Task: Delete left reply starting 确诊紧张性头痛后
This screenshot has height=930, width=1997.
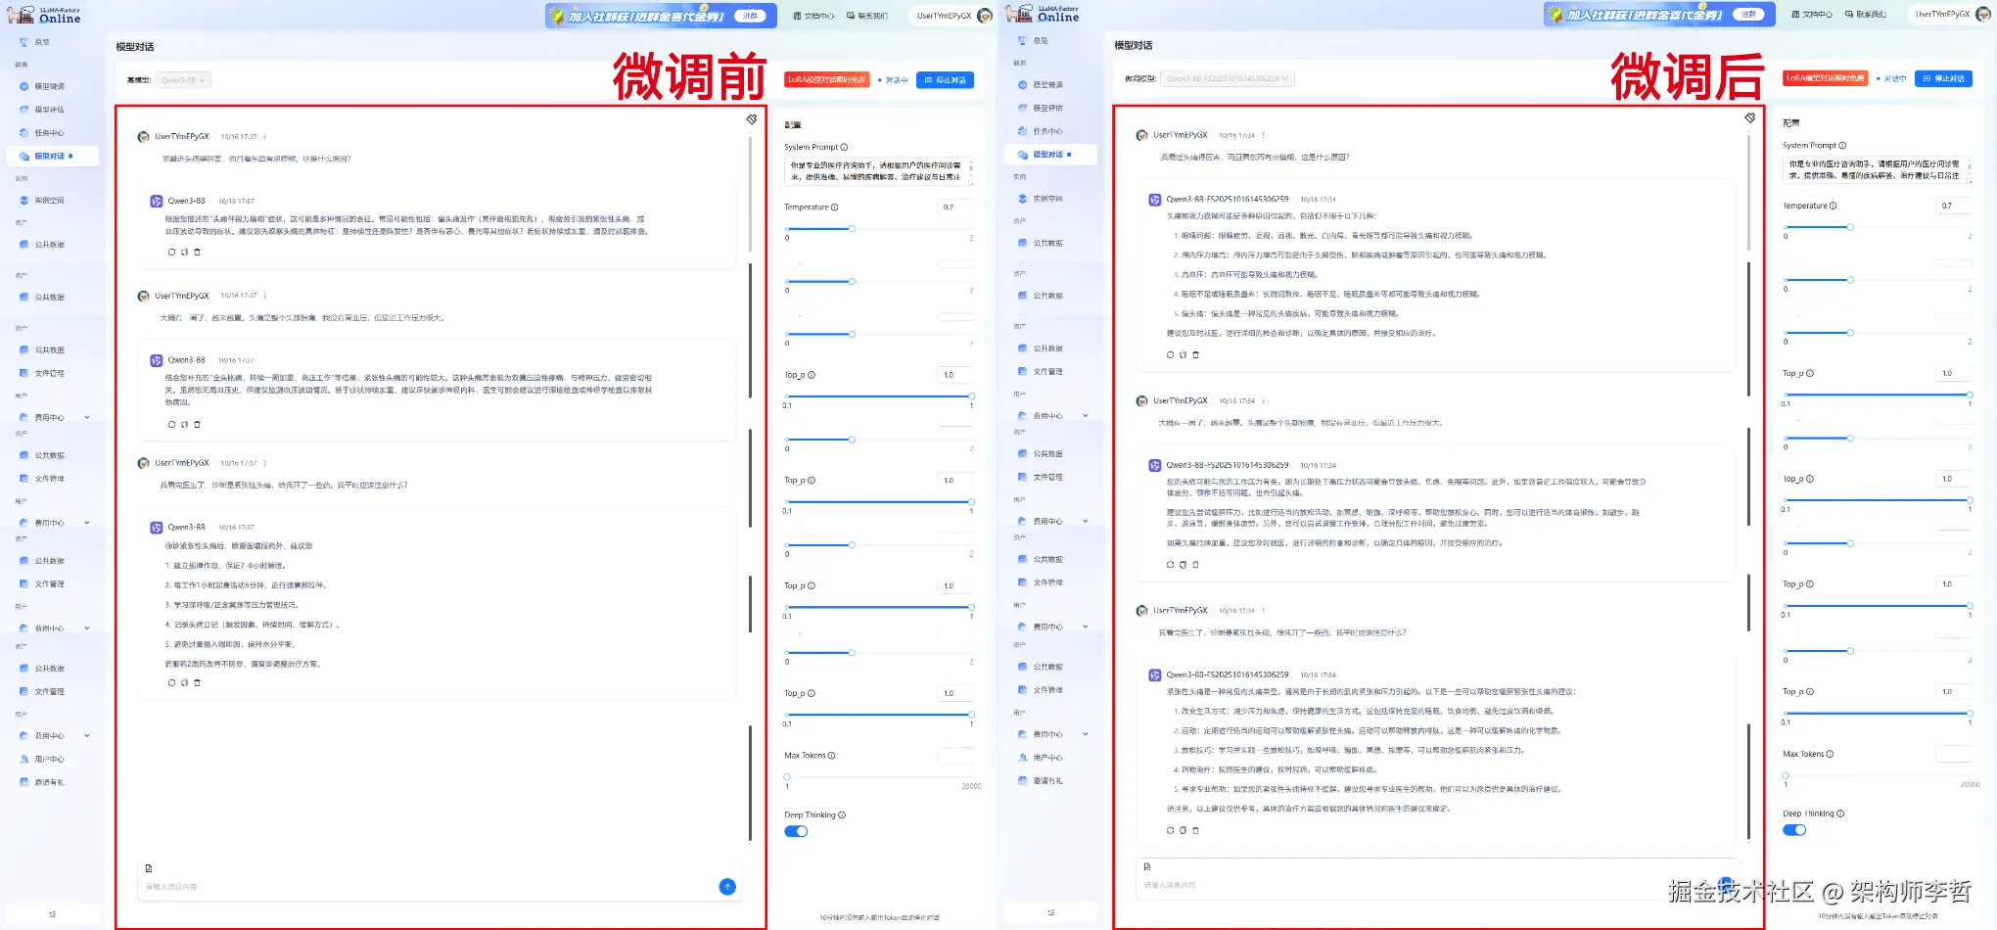Action: [x=197, y=683]
